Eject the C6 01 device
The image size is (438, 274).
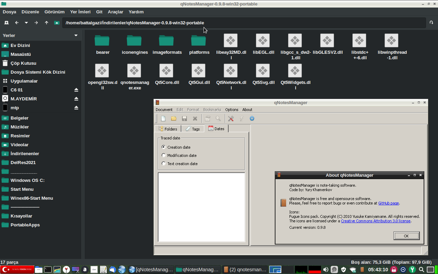pos(76,90)
